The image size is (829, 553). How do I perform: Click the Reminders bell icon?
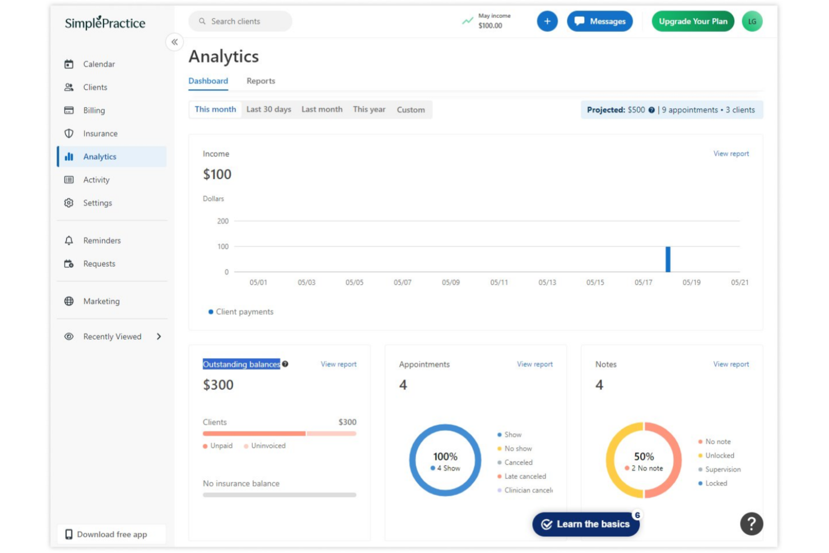[69, 240]
